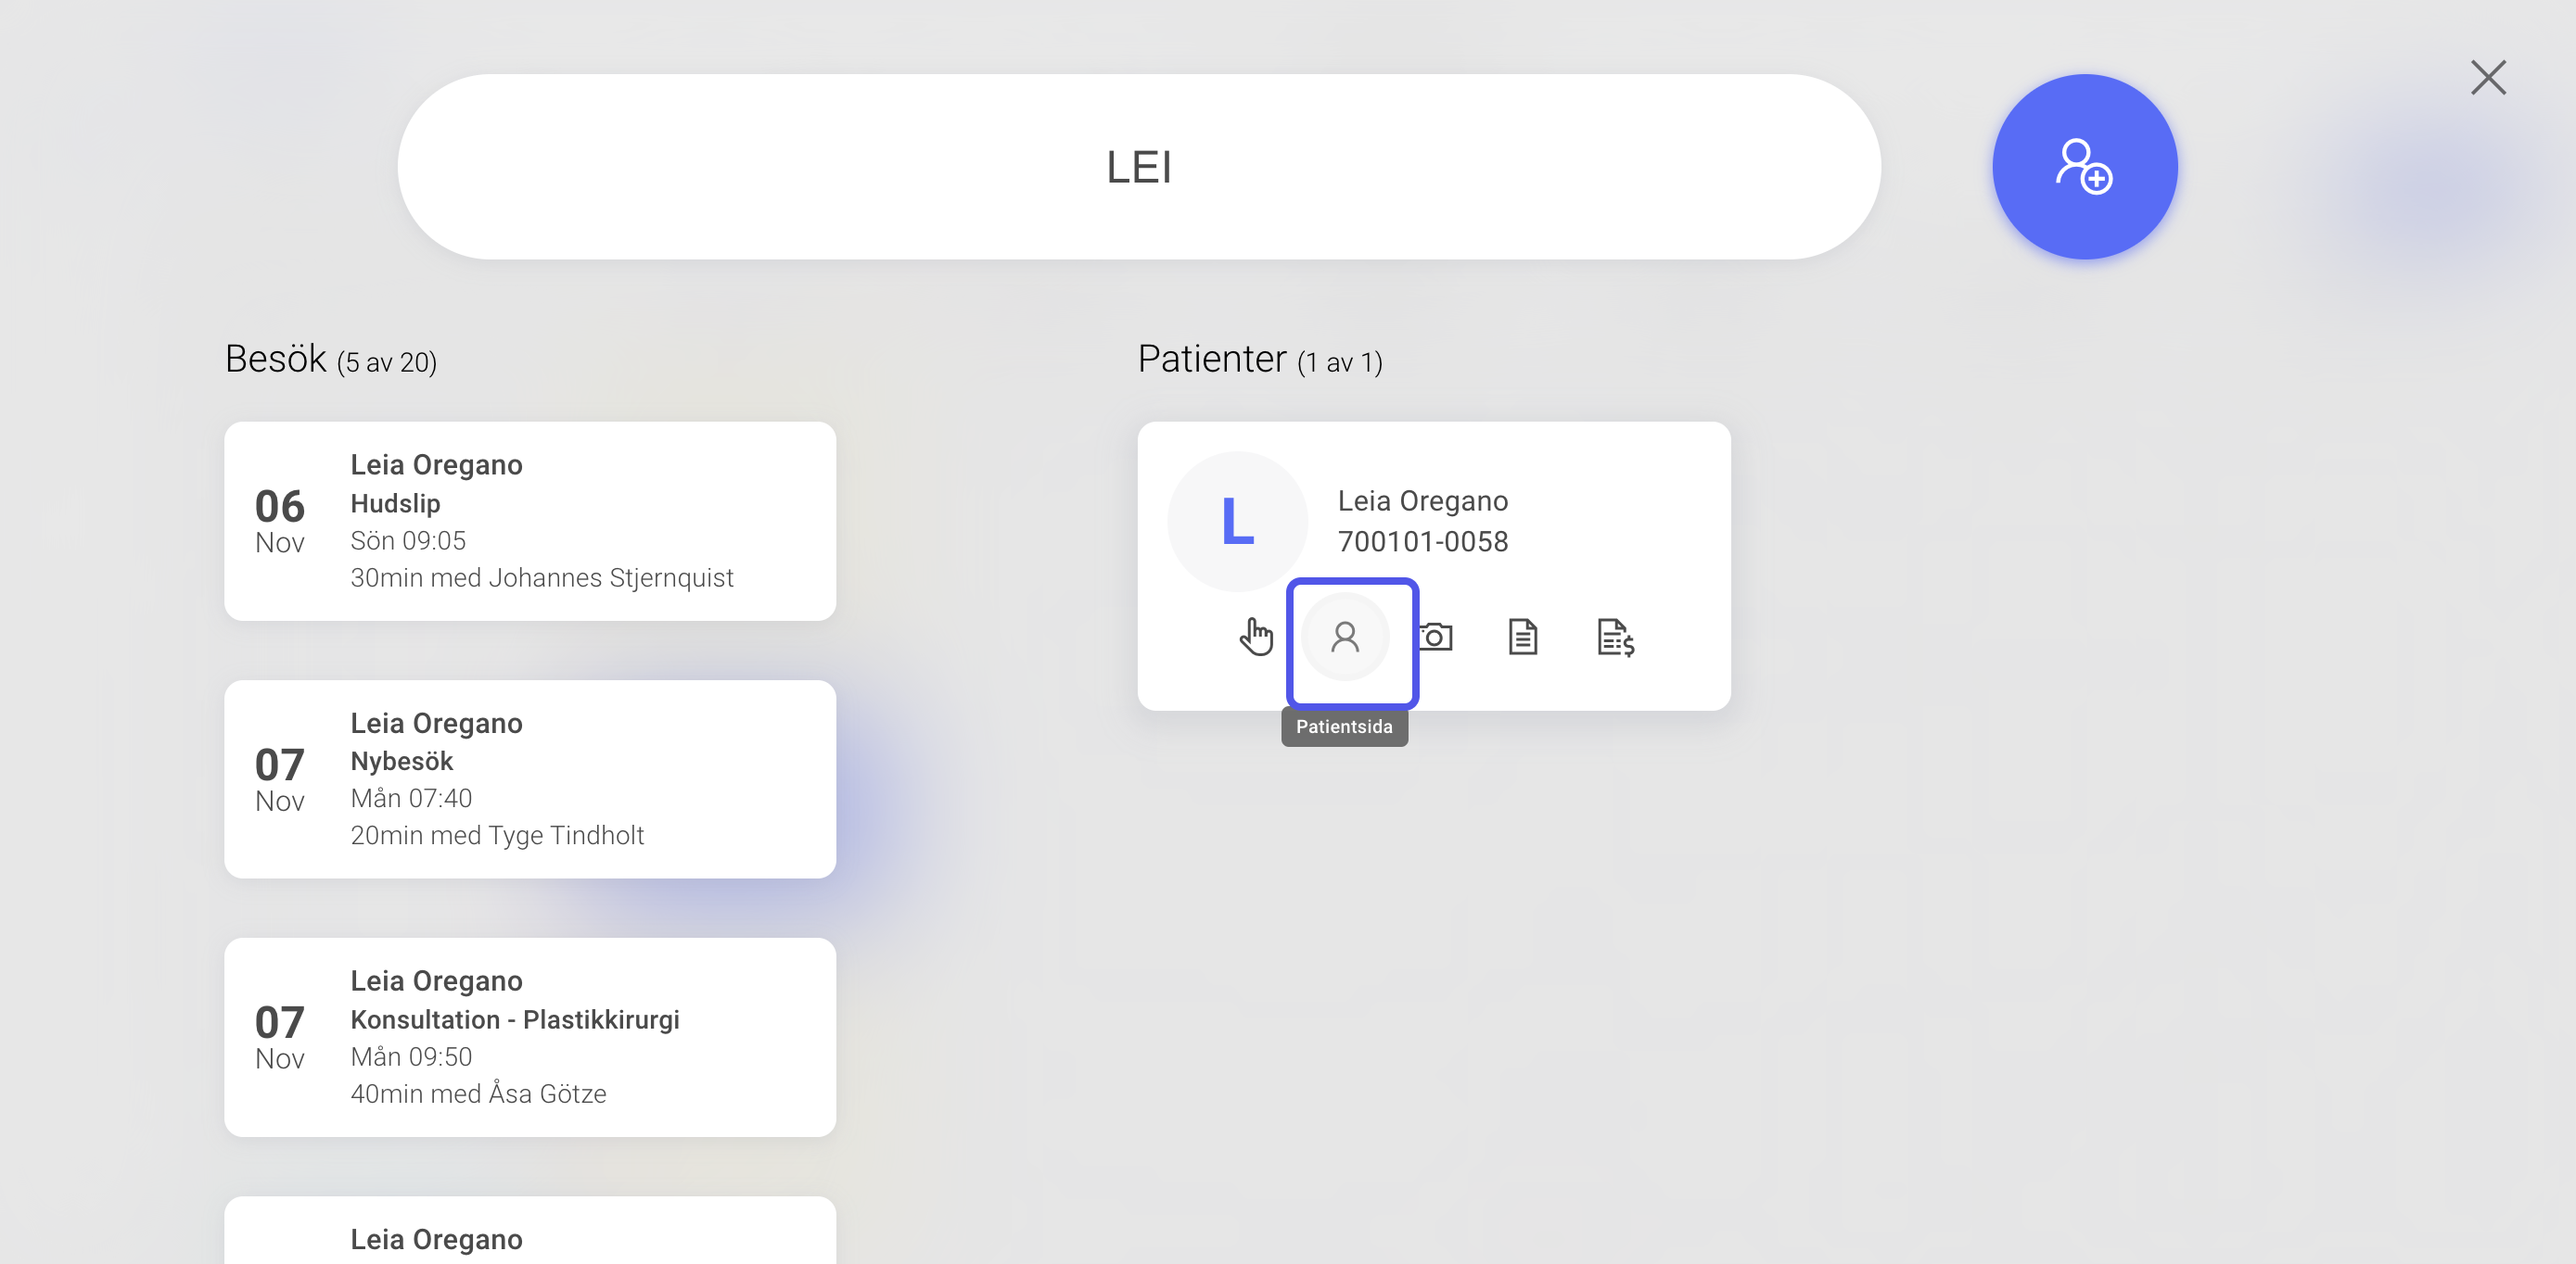Click the Besök results heading
The width and height of the screenshot is (2576, 1264).
pyautogui.click(x=331, y=359)
